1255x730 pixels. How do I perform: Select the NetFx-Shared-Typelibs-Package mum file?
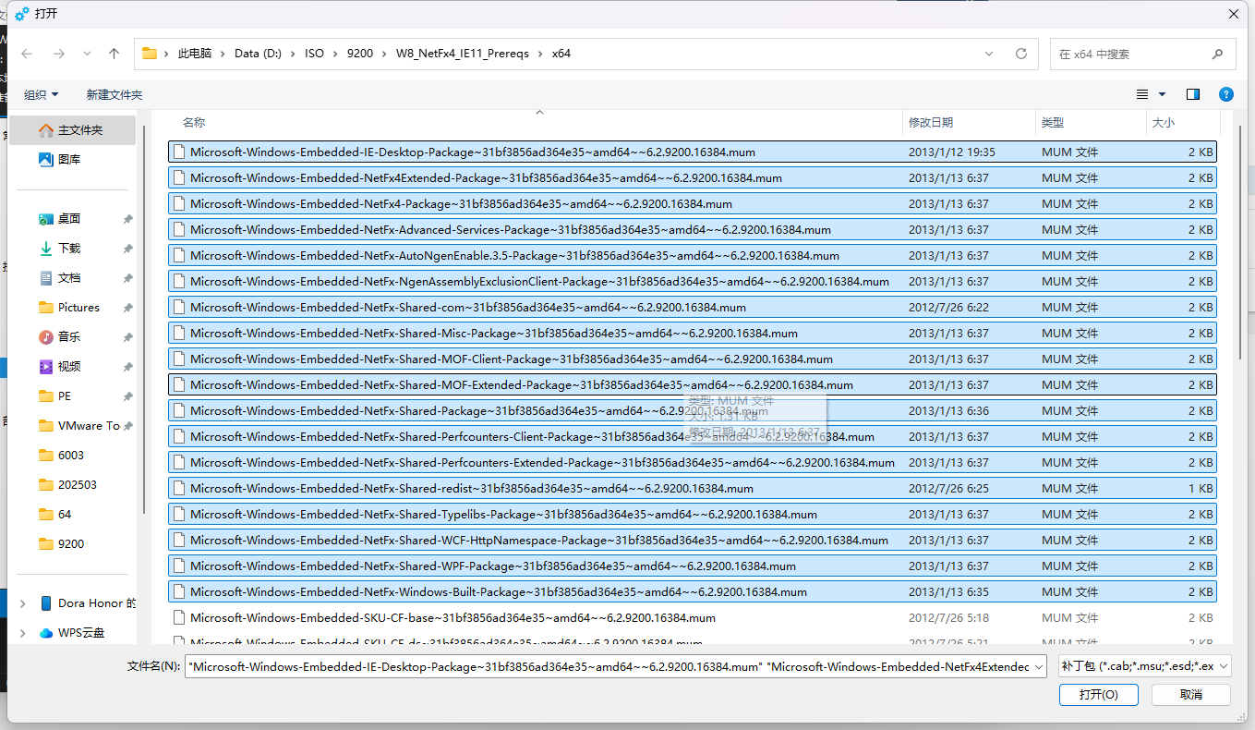(693, 514)
